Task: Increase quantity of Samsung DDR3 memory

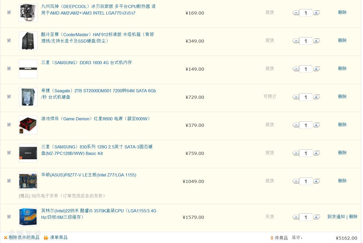Action: coord(317,69)
